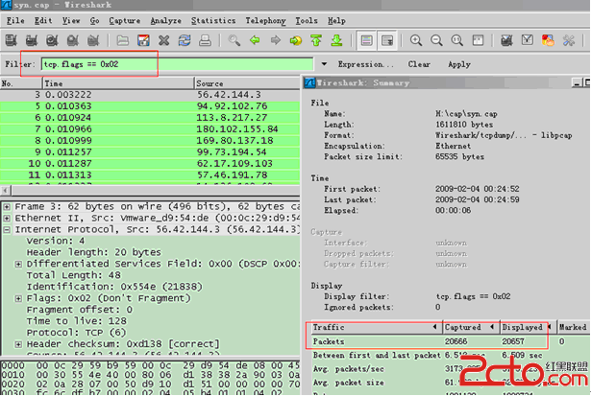Open the File menu
This screenshot has height=396, width=591.
coord(15,21)
